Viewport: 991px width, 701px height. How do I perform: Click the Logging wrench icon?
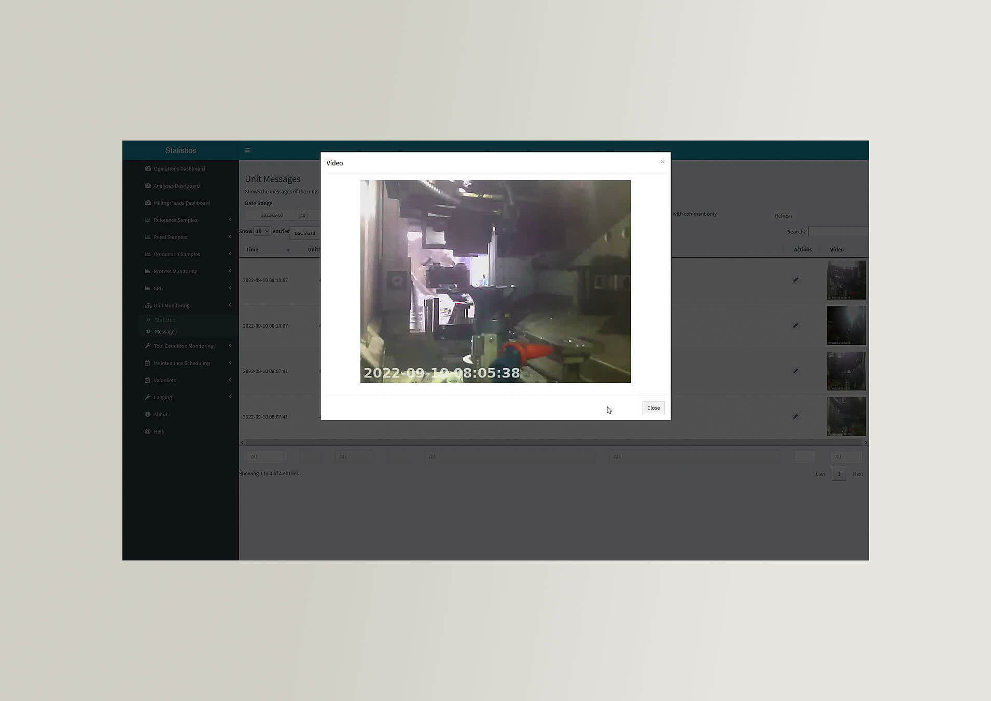click(x=148, y=397)
